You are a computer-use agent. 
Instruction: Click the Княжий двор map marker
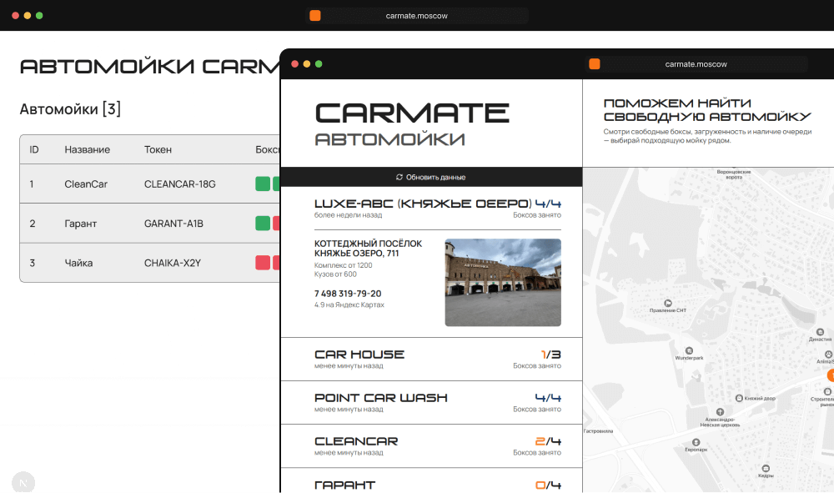coord(739,399)
